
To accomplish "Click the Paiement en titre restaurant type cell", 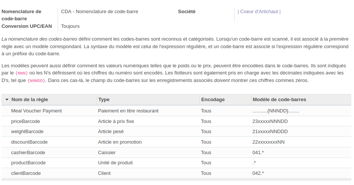I will tap(128, 111).
